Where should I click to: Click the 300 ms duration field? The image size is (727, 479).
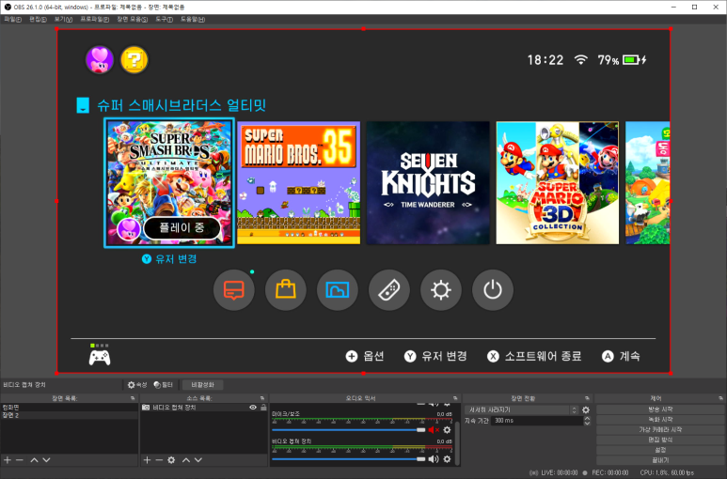(537, 421)
